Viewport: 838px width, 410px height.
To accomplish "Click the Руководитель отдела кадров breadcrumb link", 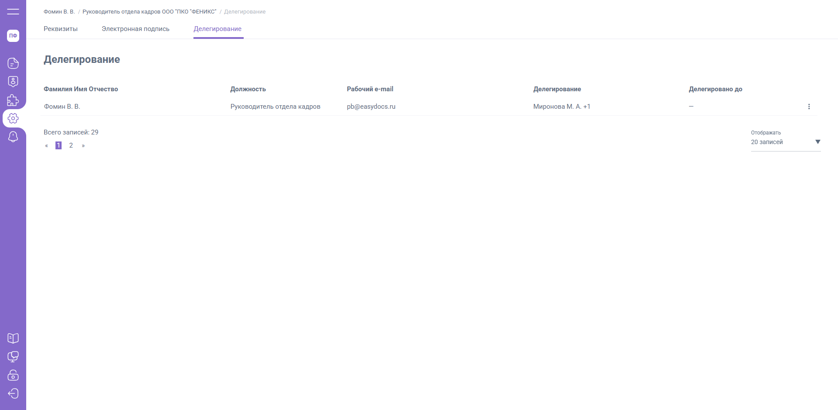I will click(149, 12).
